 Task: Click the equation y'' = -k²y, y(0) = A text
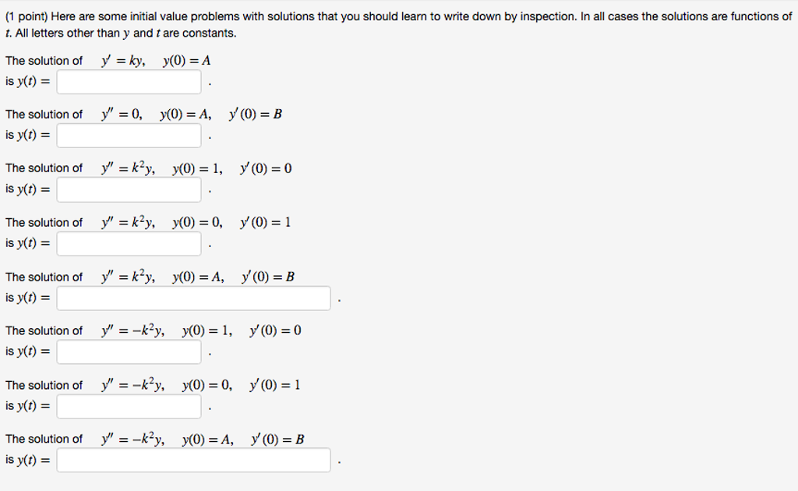(x=203, y=438)
